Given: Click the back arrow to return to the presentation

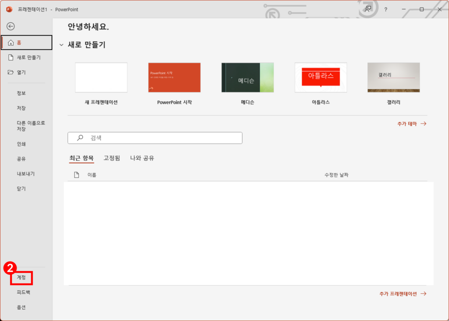Looking at the screenshot, I should pyautogui.click(x=11, y=26).
